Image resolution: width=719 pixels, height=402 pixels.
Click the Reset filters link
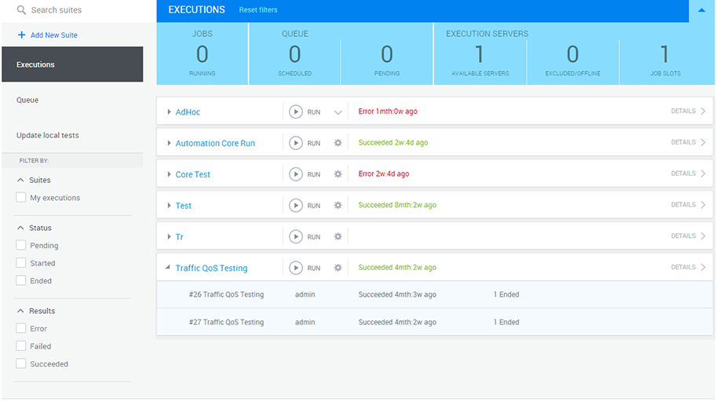coord(257,10)
